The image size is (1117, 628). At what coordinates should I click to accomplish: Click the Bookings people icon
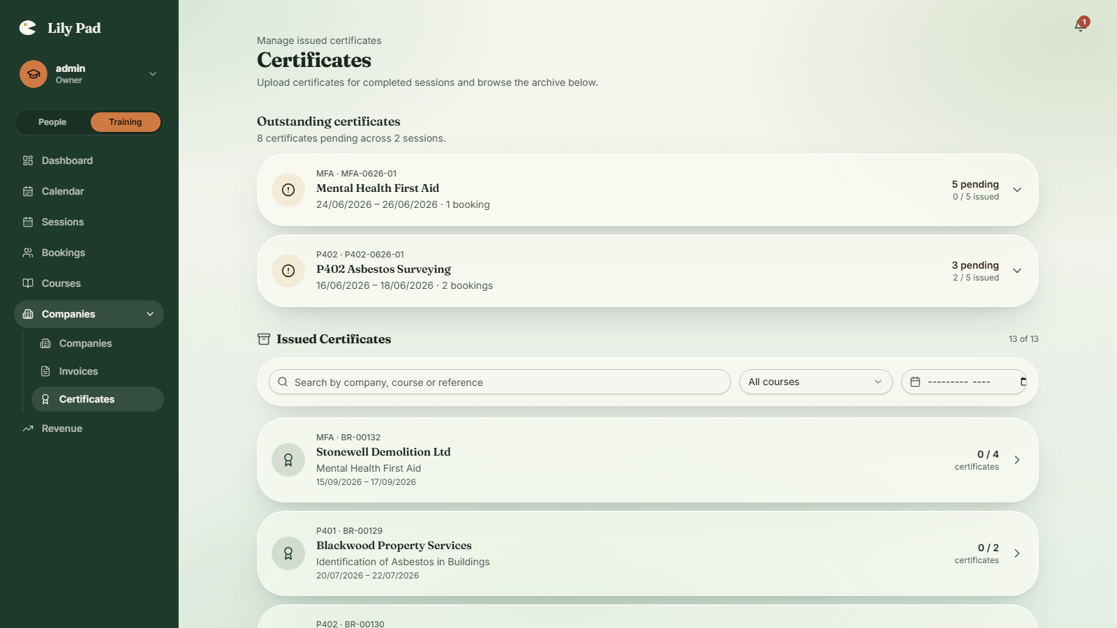pyautogui.click(x=28, y=253)
